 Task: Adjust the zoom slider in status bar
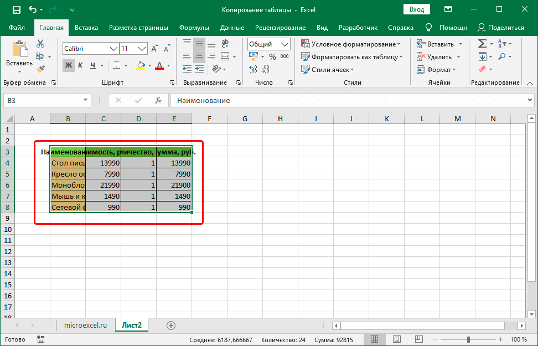468,340
